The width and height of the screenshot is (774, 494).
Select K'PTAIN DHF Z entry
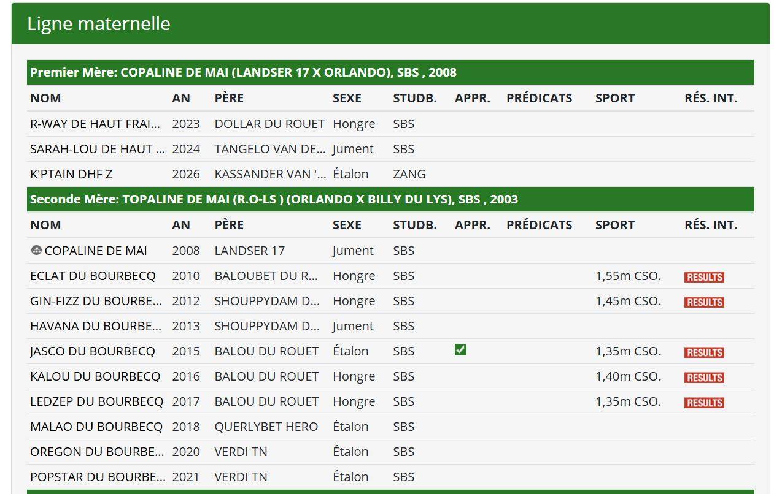[x=71, y=174]
